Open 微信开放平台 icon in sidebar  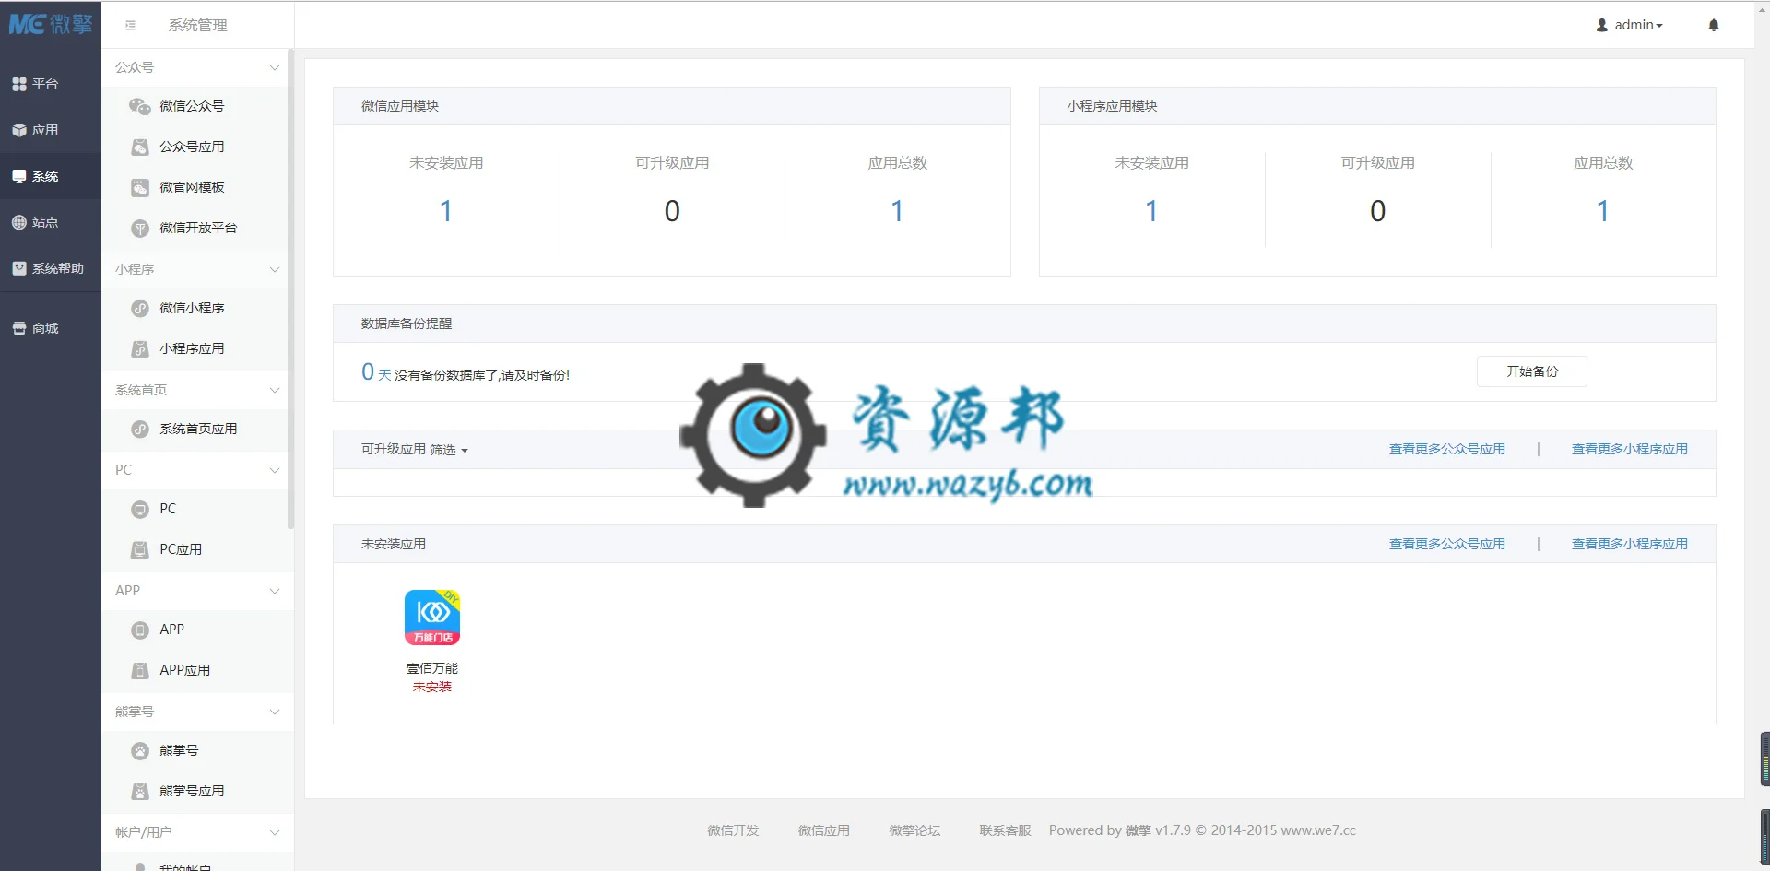pos(140,229)
